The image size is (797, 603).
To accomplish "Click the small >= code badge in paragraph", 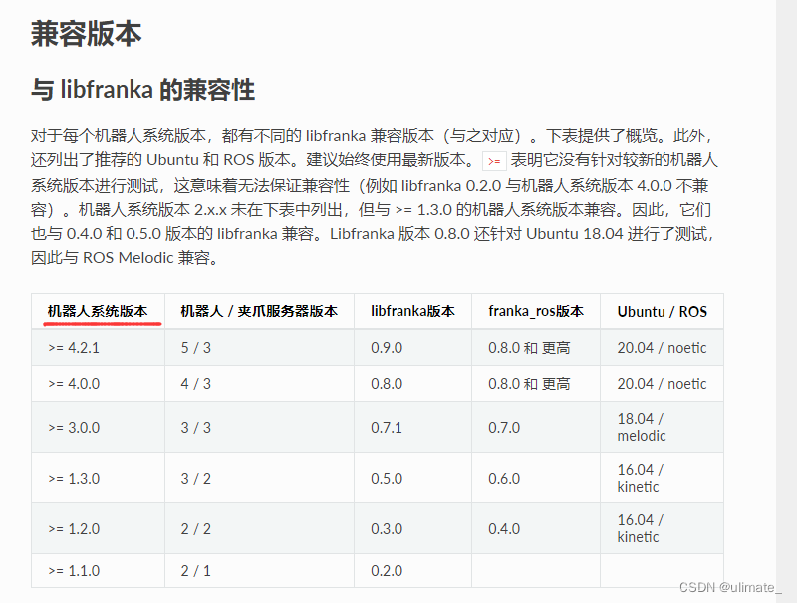I will pos(490,159).
